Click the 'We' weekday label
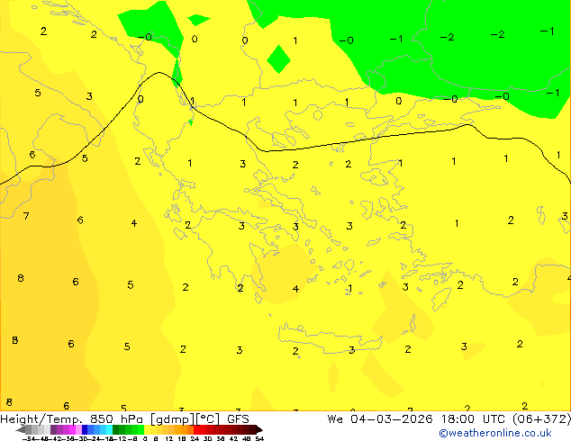Screen dimensions: 571x441 (x=335, y=419)
